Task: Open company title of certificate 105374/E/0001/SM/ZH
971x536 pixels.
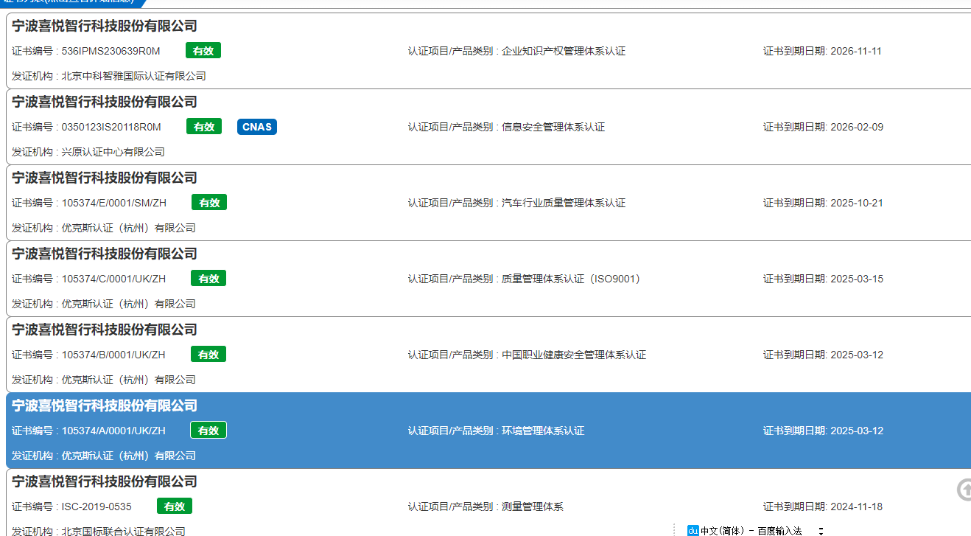Action: point(105,178)
